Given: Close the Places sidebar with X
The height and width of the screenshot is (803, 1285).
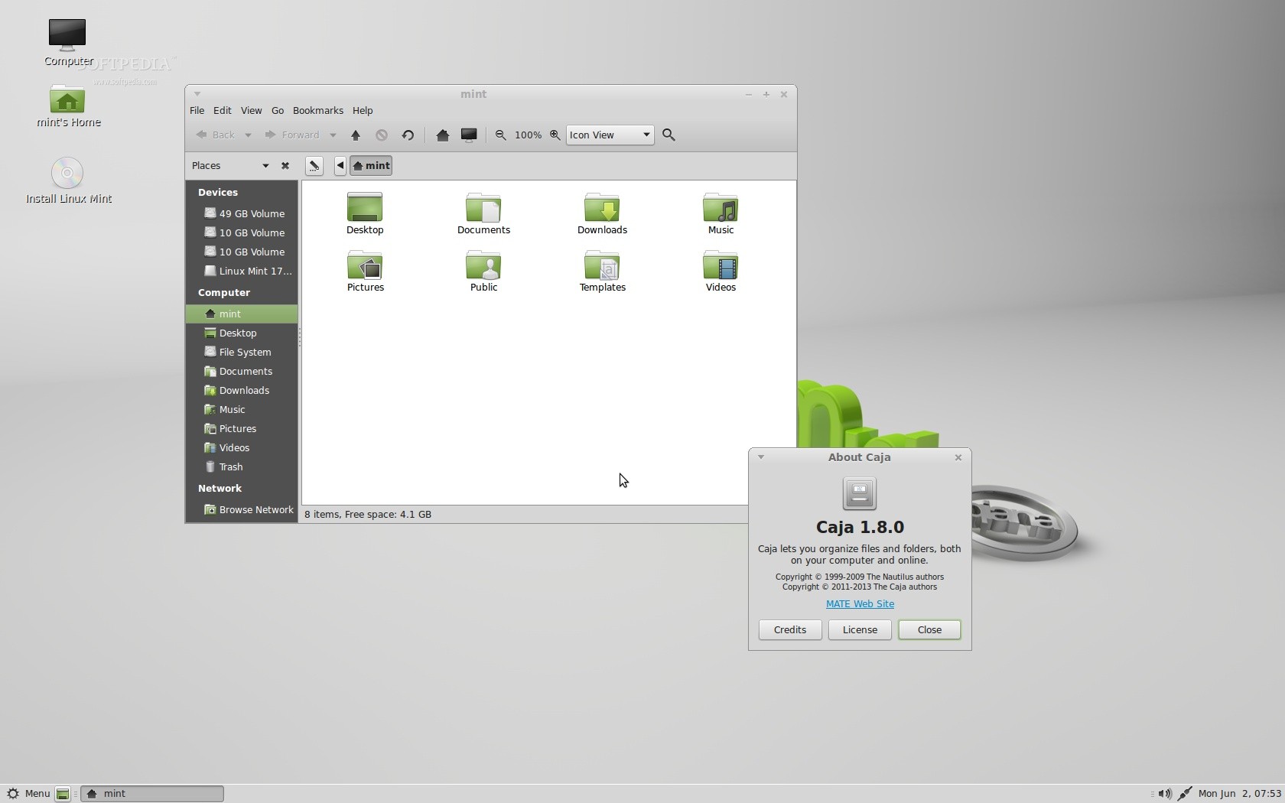Looking at the screenshot, I should (285, 166).
